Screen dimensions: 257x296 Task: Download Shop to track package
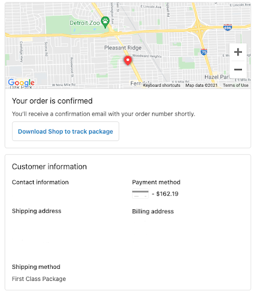[x=65, y=131]
